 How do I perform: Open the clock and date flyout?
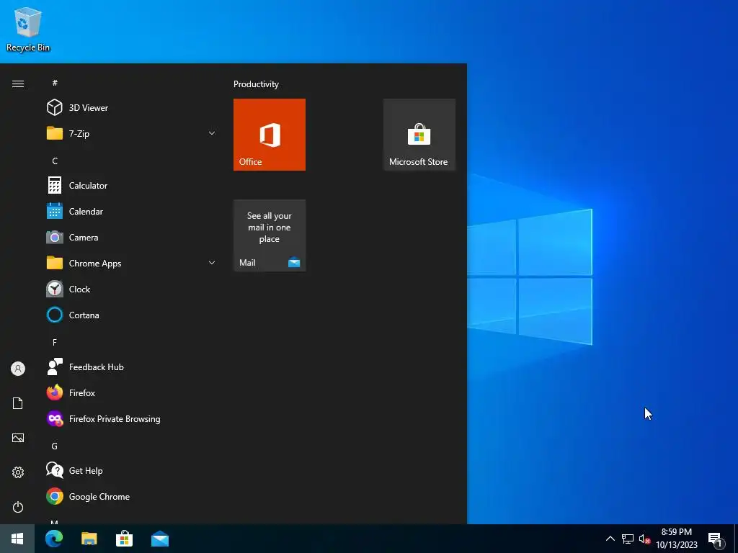(x=677, y=539)
